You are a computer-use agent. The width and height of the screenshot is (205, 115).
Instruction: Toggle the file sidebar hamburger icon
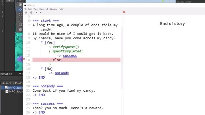(26, 12)
